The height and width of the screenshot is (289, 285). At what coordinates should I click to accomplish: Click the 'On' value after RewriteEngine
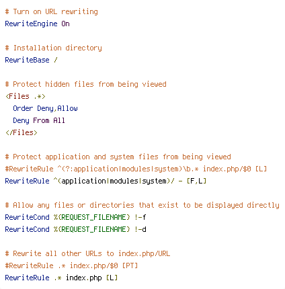tap(65, 24)
